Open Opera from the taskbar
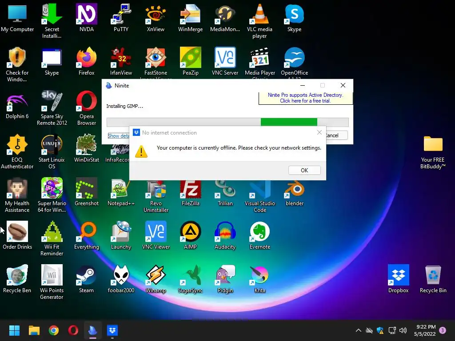This screenshot has height=341, width=455. point(73,330)
